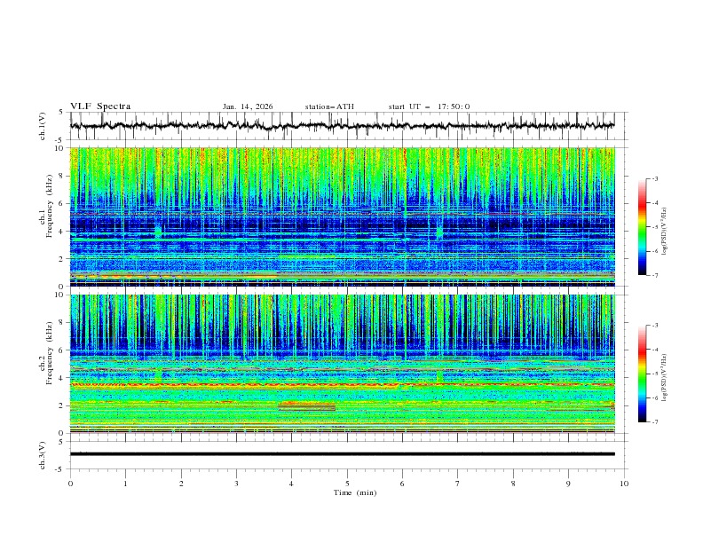Image resolution: width=703 pixels, height=543 pixels.
Task: Click the ch.2 spectrogram color scale bar
Action: (x=642, y=374)
